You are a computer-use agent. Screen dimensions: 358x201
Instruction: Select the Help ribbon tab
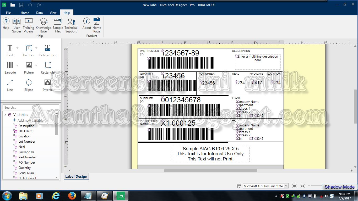(x=67, y=13)
